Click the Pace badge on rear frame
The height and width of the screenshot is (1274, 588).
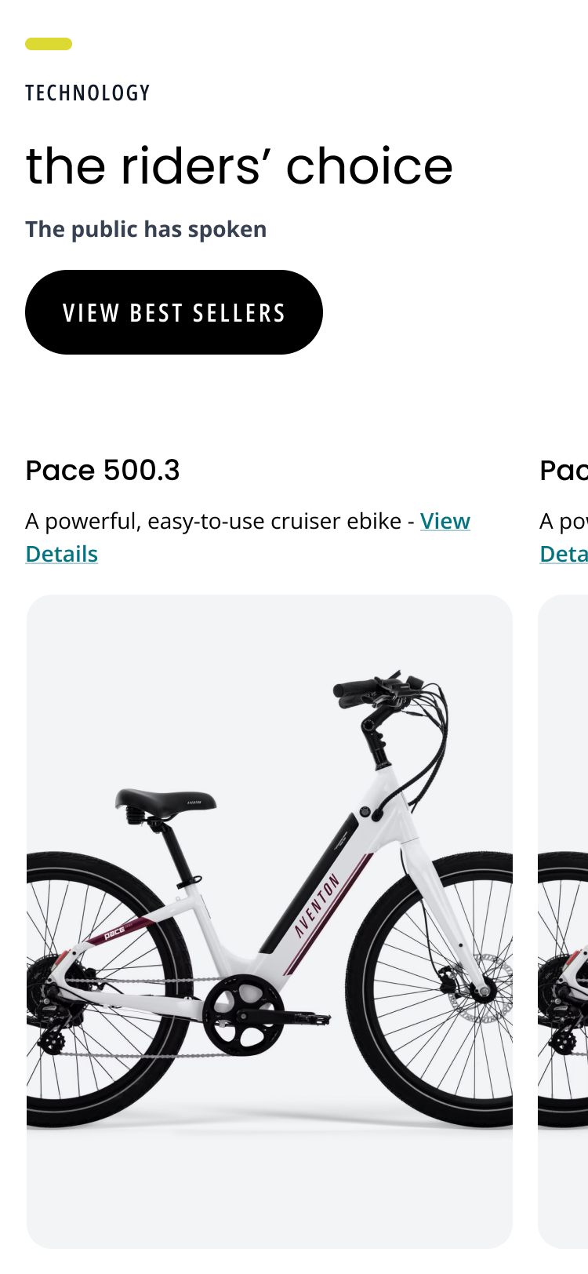[x=114, y=931]
